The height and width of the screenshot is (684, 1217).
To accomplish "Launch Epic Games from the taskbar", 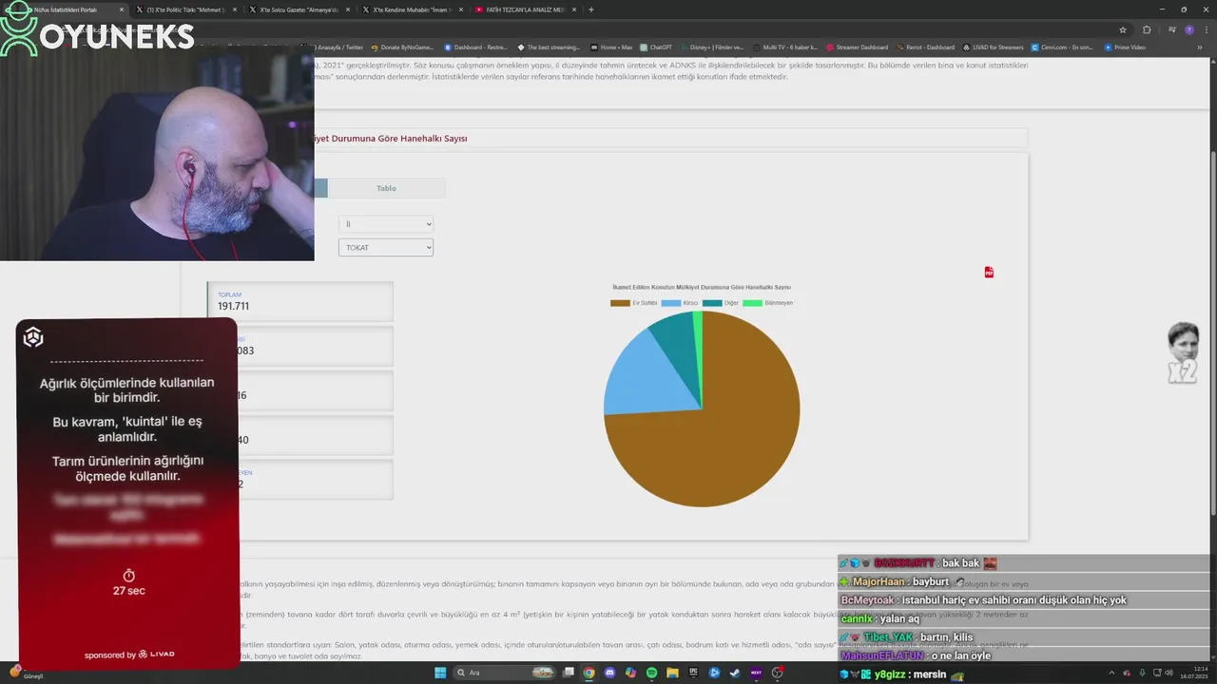I will [x=693, y=673].
